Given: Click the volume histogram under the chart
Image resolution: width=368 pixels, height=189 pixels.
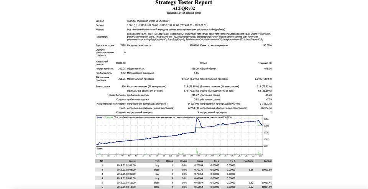Looking at the screenshot, I should [x=179, y=151].
